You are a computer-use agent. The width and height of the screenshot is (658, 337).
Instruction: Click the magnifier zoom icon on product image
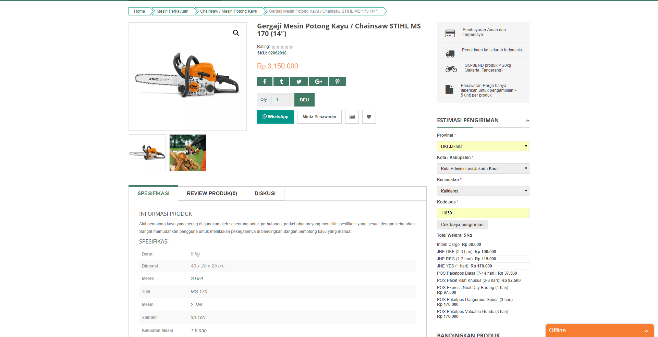[236, 33]
